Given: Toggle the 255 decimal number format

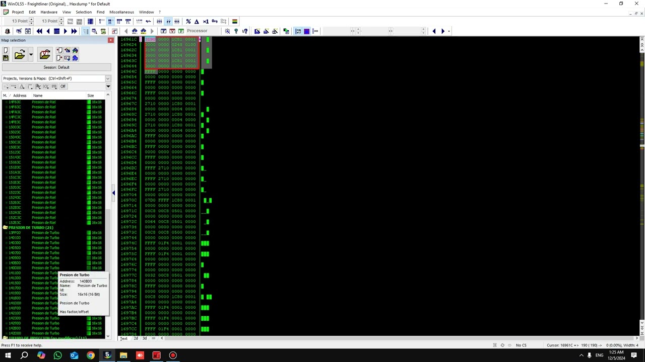Looking at the screenshot, I should click(159, 22).
